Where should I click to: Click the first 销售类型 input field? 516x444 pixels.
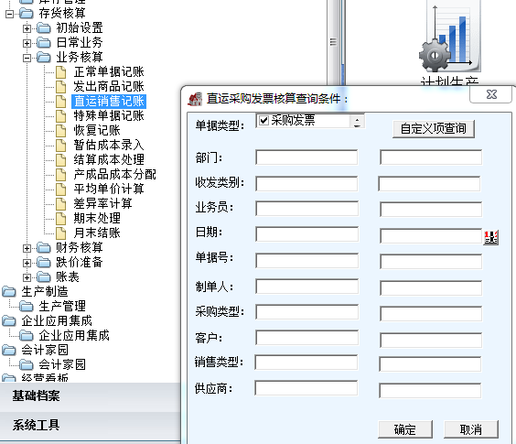(306, 363)
